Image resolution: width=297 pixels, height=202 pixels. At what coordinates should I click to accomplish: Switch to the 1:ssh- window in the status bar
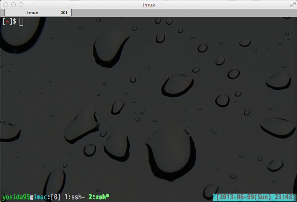(74, 197)
